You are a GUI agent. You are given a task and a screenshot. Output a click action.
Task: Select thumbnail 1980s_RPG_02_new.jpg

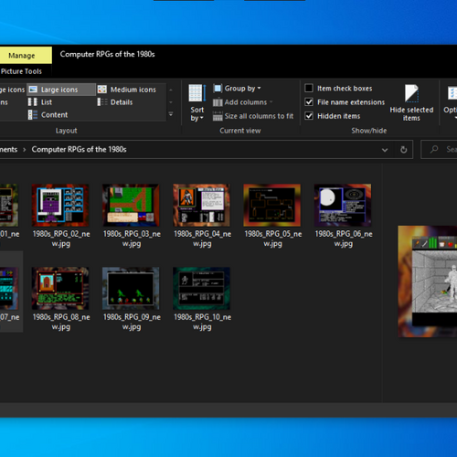pyautogui.click(x=60, y=205)
